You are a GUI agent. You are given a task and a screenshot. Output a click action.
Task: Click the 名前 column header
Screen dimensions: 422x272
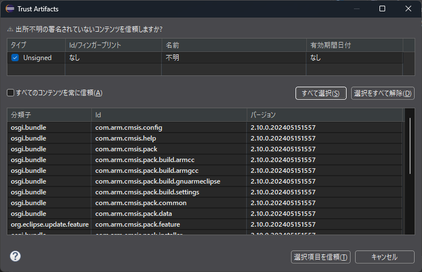pos(234,45)
